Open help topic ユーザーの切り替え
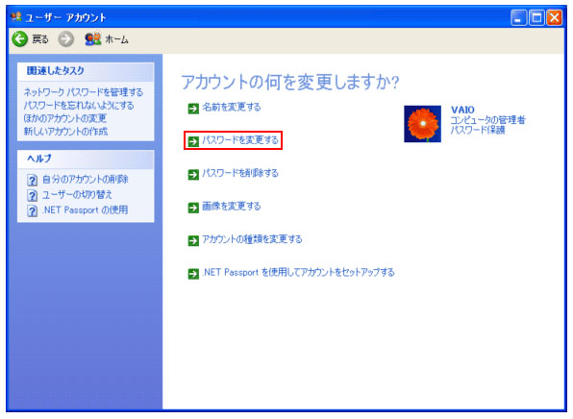The width and height of the screenshot is (573, 419). pos(77,194)
